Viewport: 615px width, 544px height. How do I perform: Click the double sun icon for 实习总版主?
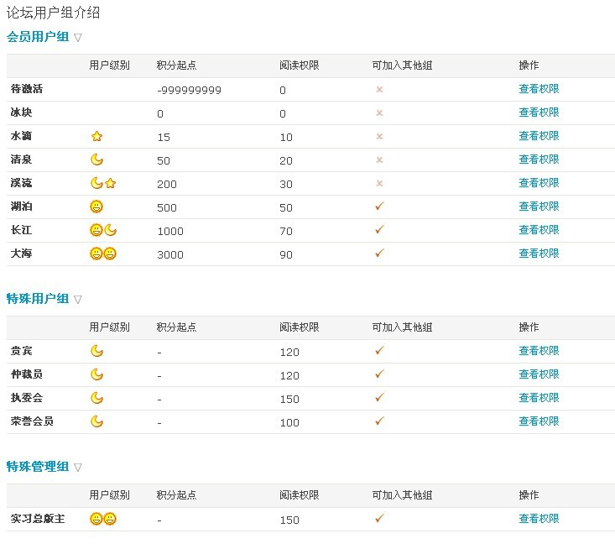click(103, 519)
